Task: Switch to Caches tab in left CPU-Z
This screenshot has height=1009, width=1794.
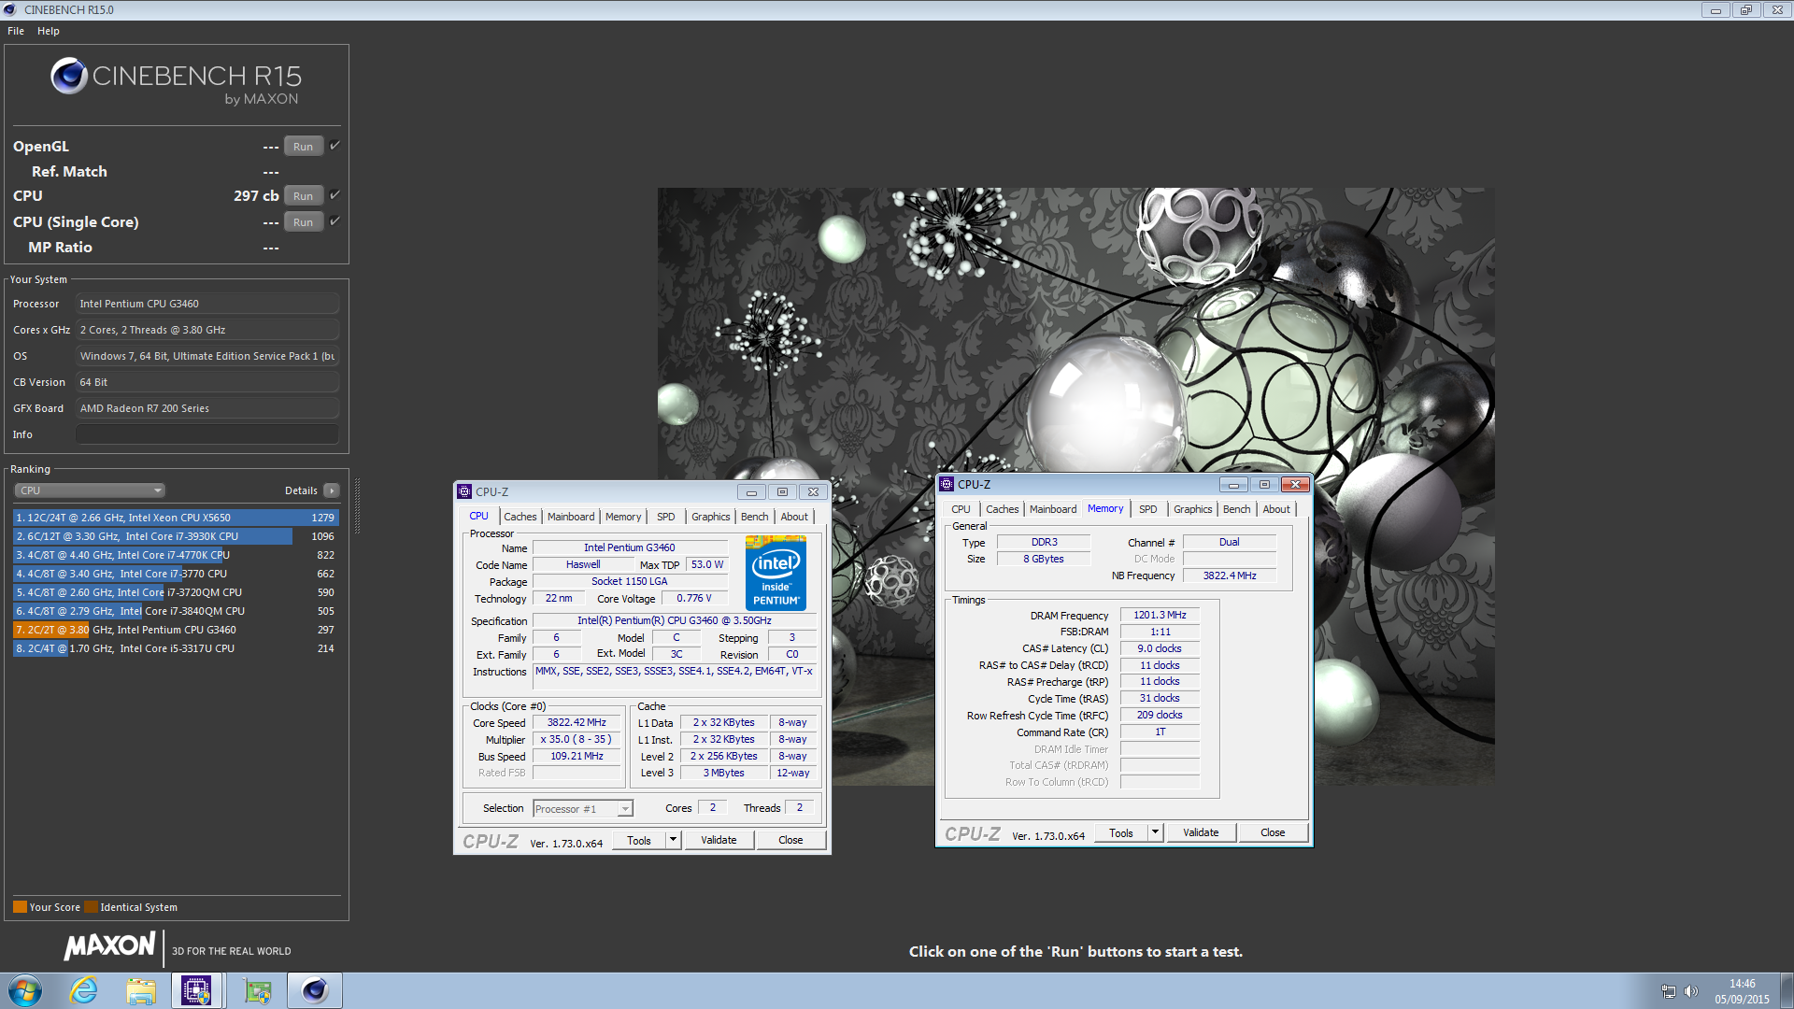Action: point(520,517)
